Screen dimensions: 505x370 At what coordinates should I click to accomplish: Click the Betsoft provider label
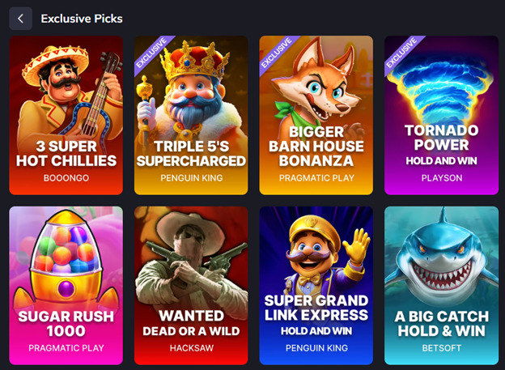[442, 348]
